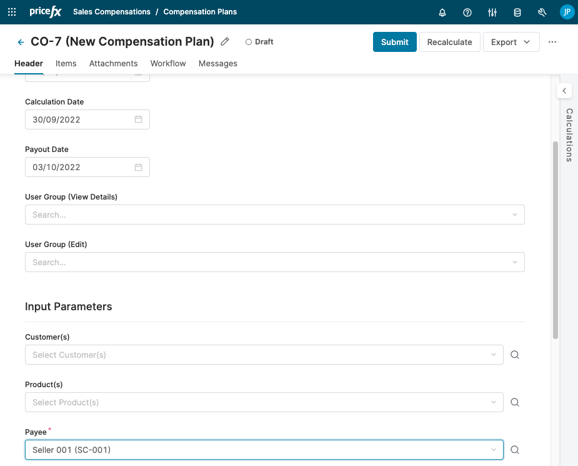Click the JP user avatar
Screen dimensions: 578x466
(566, 12)
